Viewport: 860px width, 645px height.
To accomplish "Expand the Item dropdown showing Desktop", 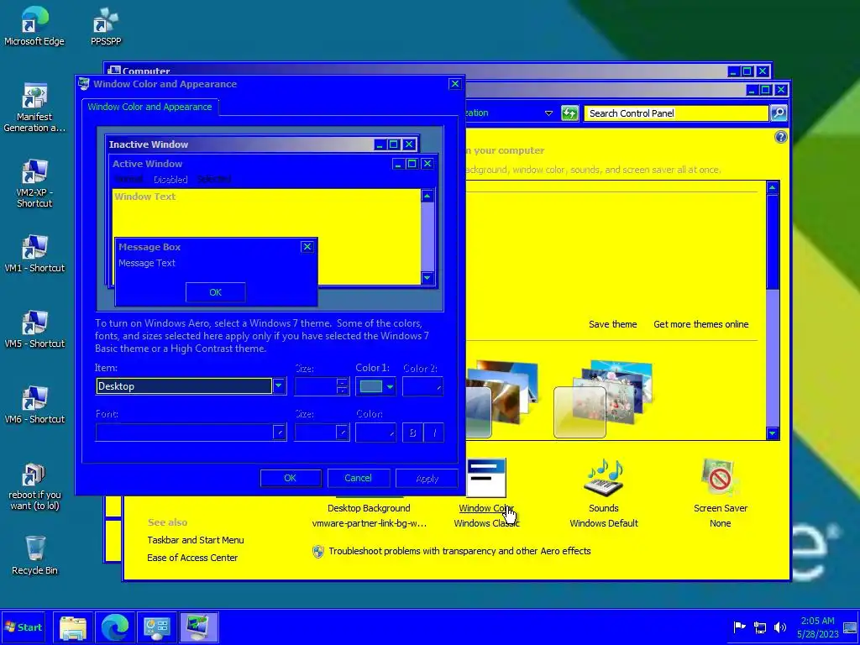I will point(279,386).
